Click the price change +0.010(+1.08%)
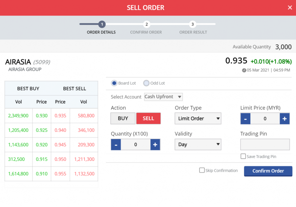296x207 pixels. click(x=271, y=61)
